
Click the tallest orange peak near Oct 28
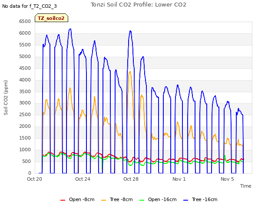pos(130,71)
